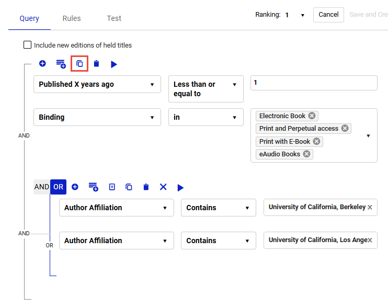Open the Published X years ago dropdown
The width and height of the screenshot is (388, 308).
pyautogui.click(x=97, y=84)
